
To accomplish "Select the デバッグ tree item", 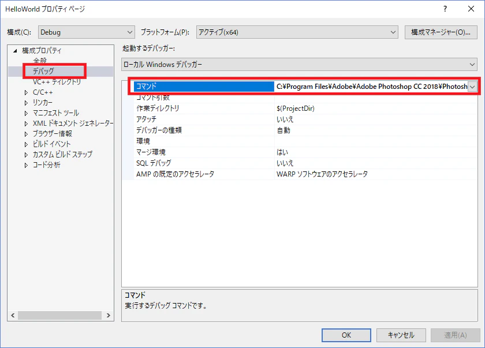I will click(43, 71).
